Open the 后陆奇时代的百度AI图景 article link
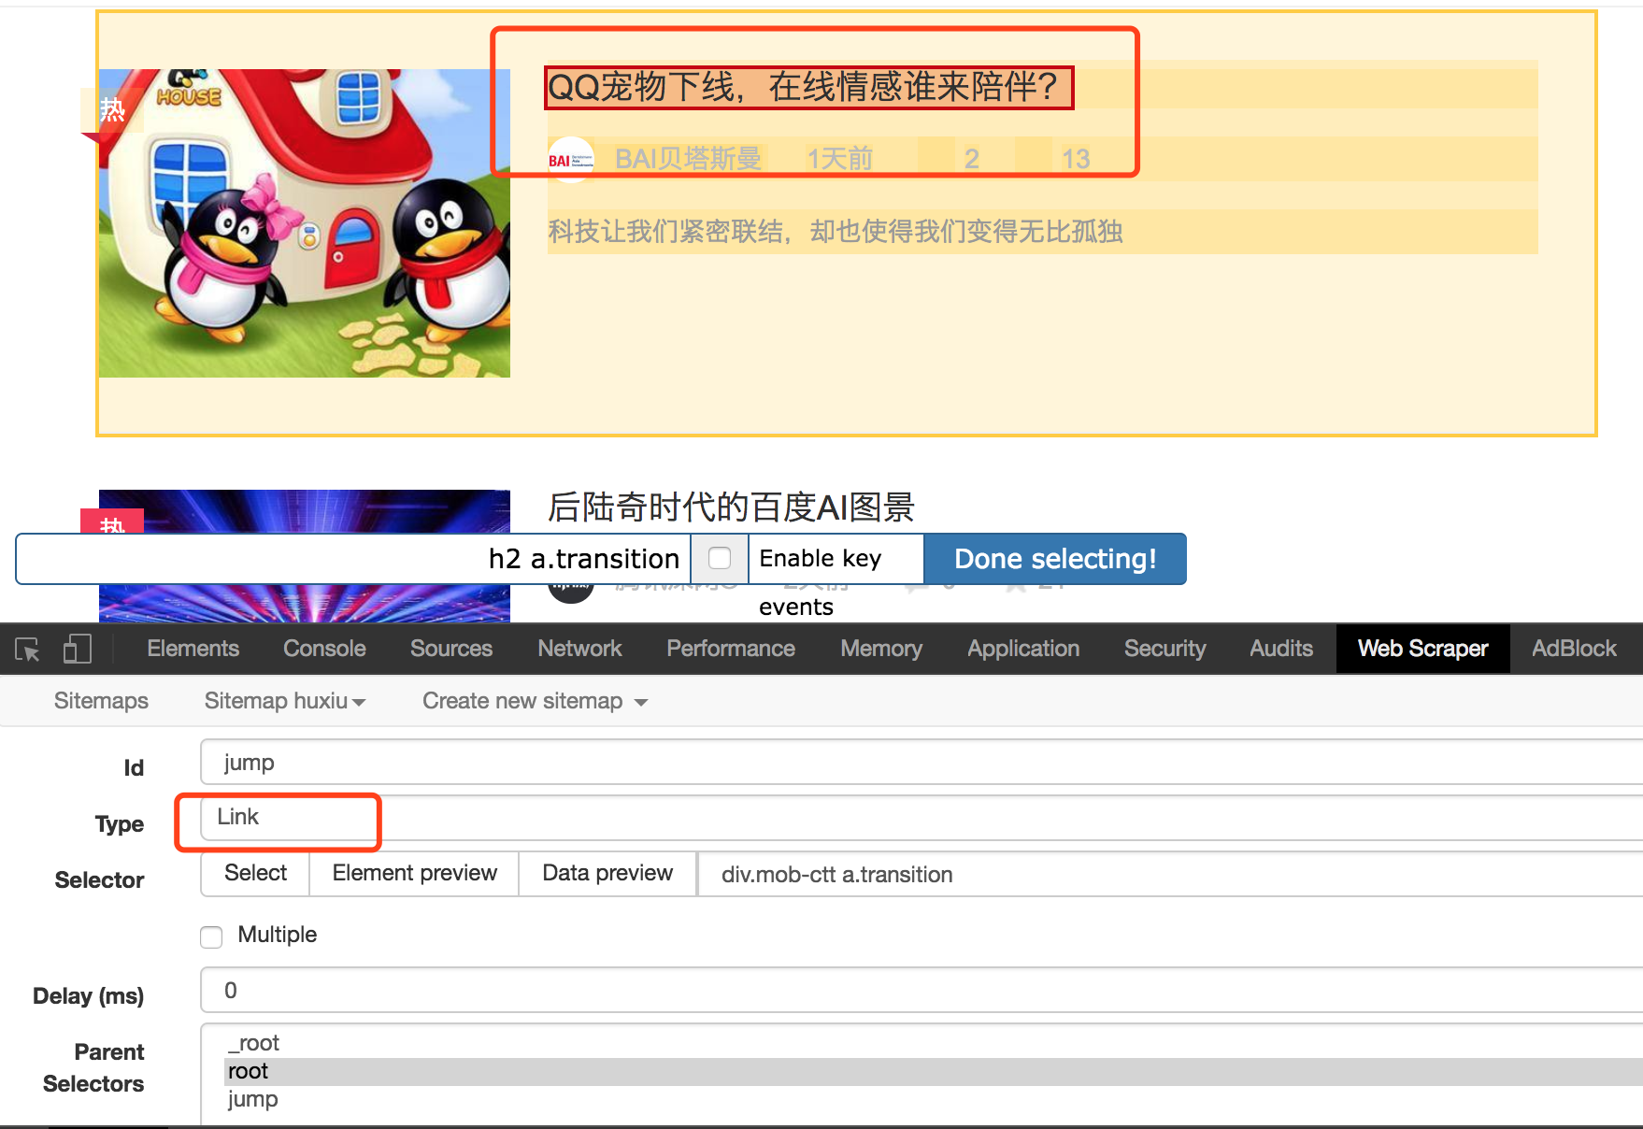 coord(731,507)
